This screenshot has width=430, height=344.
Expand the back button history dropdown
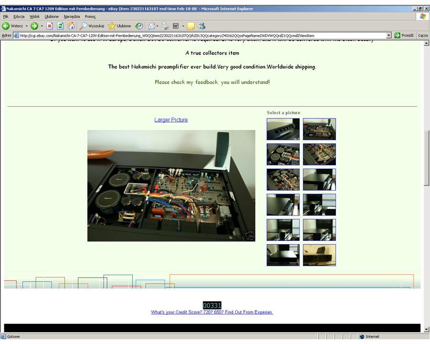(27, 26)
